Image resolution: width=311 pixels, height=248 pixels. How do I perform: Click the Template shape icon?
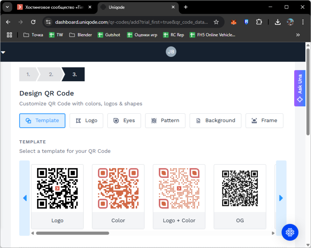[x=28, y=120]
